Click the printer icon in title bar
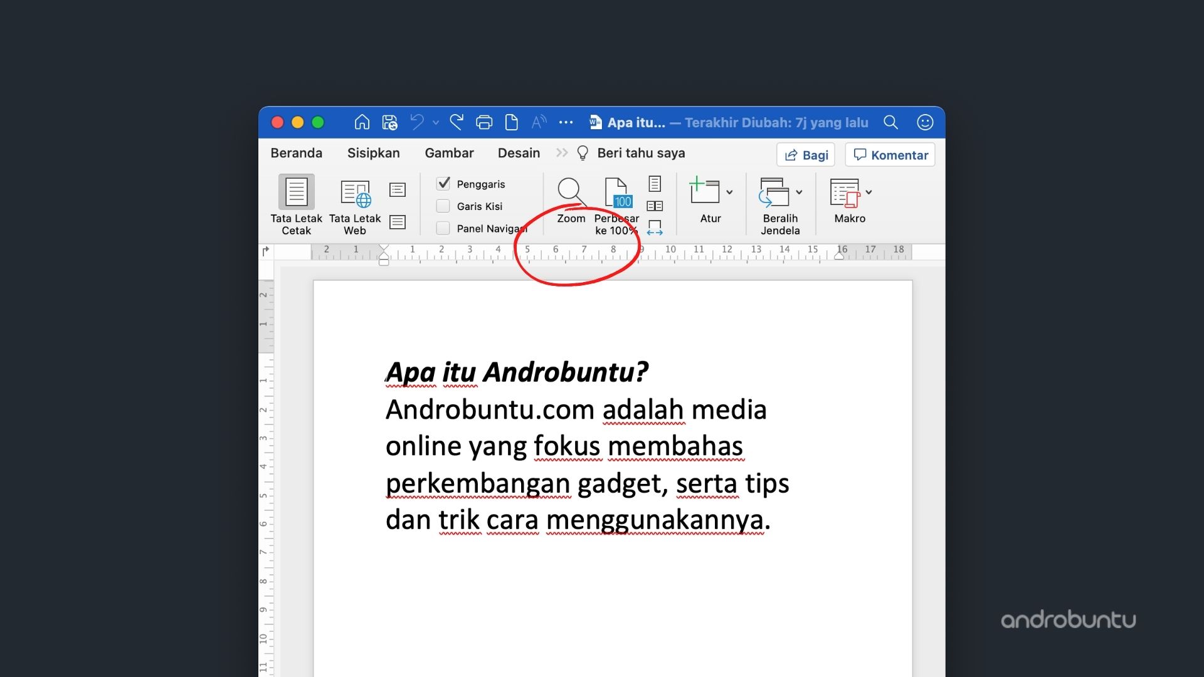Image resolution: width=1204 pixels, height=677 pixels. (483, 122)
